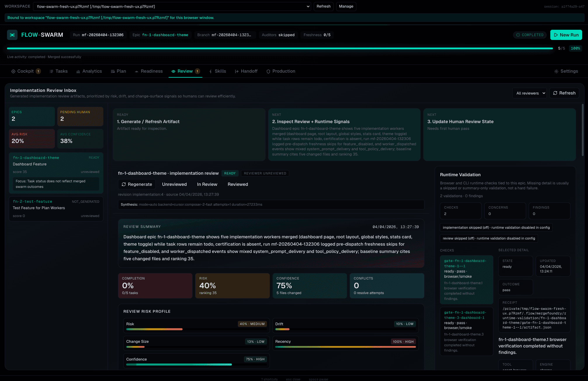
Task: Start a New Run
Action: coord(566,35)
